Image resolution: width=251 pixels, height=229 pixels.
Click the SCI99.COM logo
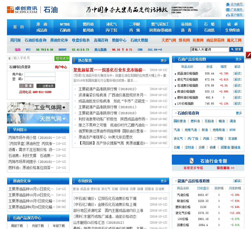tap(22, 10)
